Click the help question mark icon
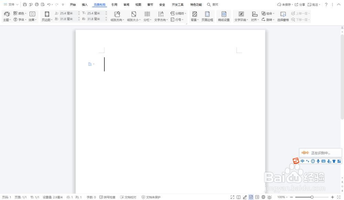The width and height of the screenshot is (344, 200). pyautogui.click(x=326, y=4)
